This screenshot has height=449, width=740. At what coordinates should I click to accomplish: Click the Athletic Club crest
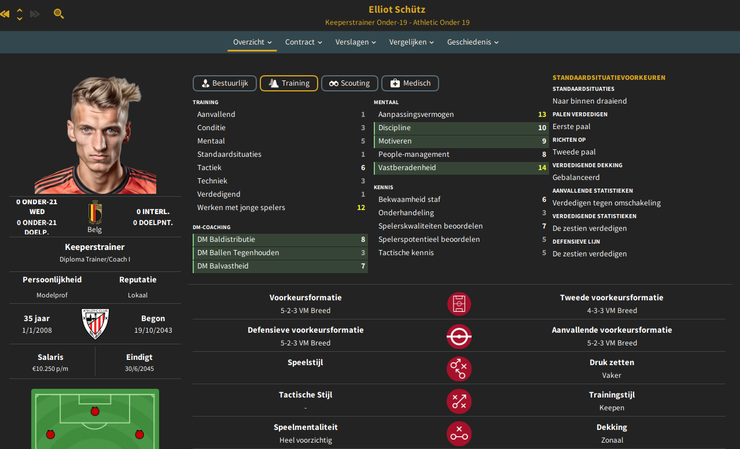click(95, 324)
